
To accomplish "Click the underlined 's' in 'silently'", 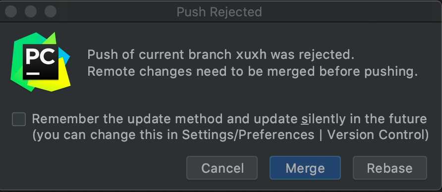I will click(304, 120).
